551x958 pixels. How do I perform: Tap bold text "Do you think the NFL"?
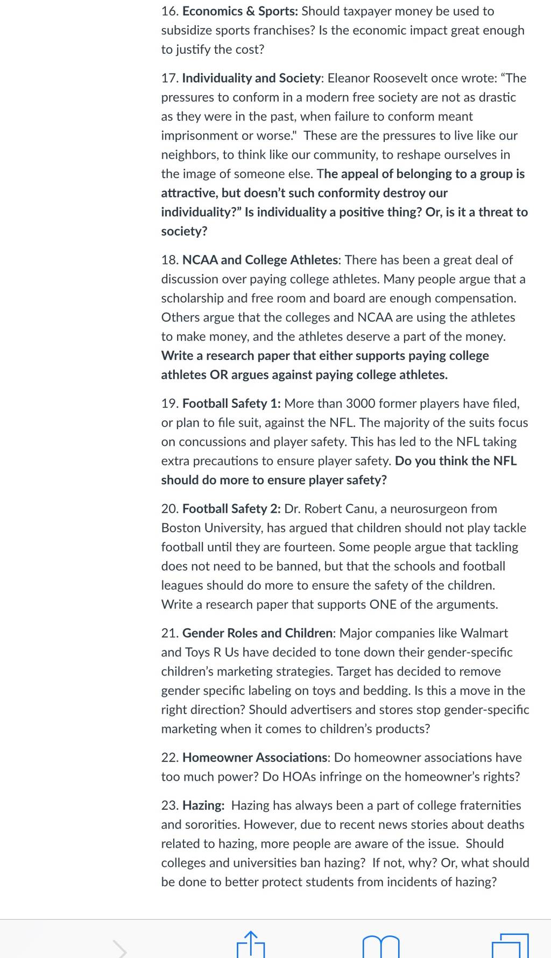pos(456,462)
